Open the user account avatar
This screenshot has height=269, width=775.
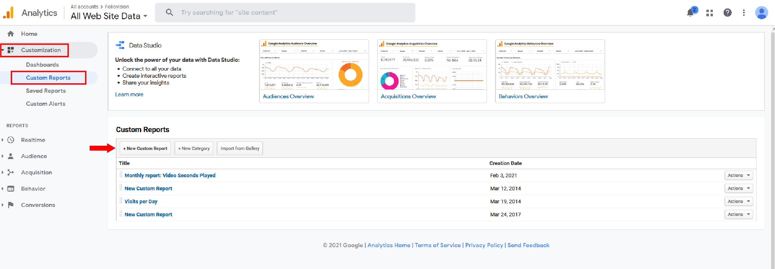pyautogui.click(x=762, y=13)
